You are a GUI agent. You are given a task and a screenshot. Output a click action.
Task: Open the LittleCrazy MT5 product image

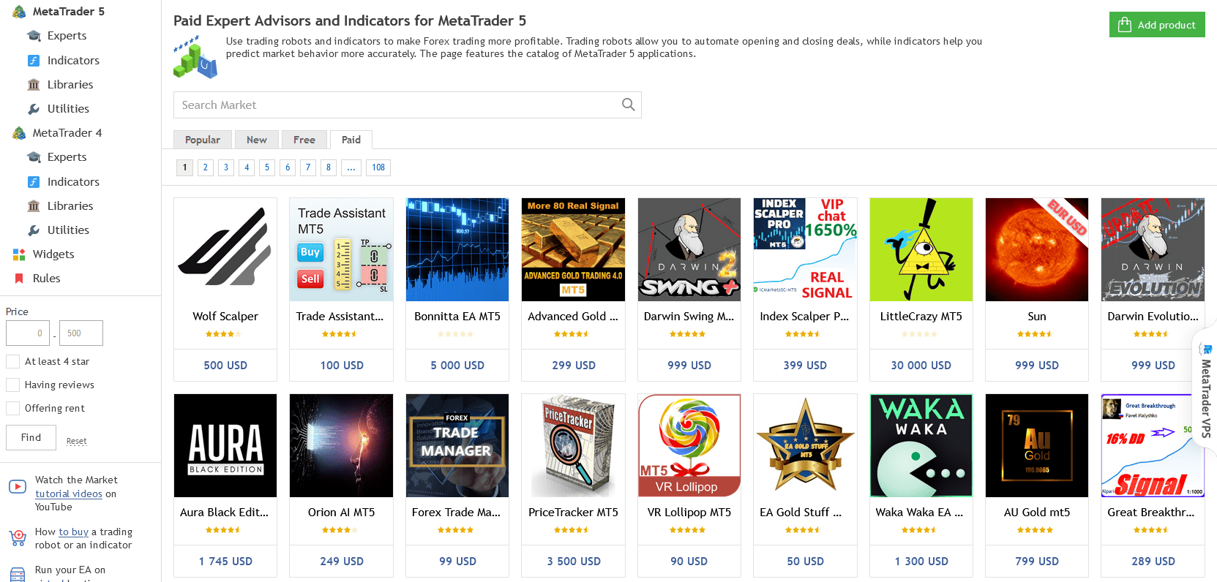click(x=921, y=249)
